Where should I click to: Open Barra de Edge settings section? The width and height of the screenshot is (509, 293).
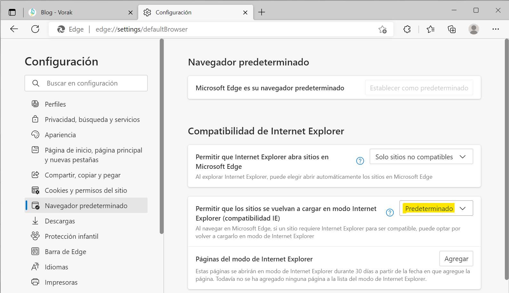pyautogui.click(x=86, y=252)
